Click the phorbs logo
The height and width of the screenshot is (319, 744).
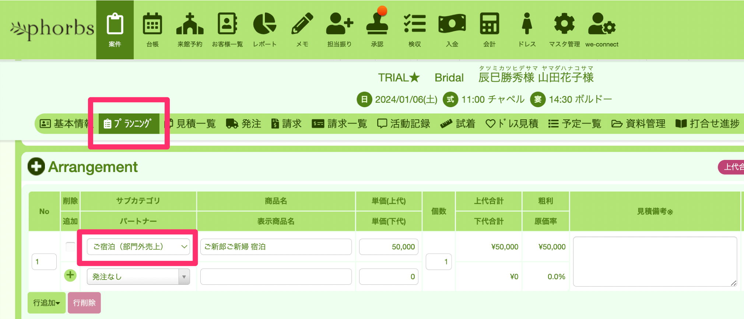tap(52, 29)
